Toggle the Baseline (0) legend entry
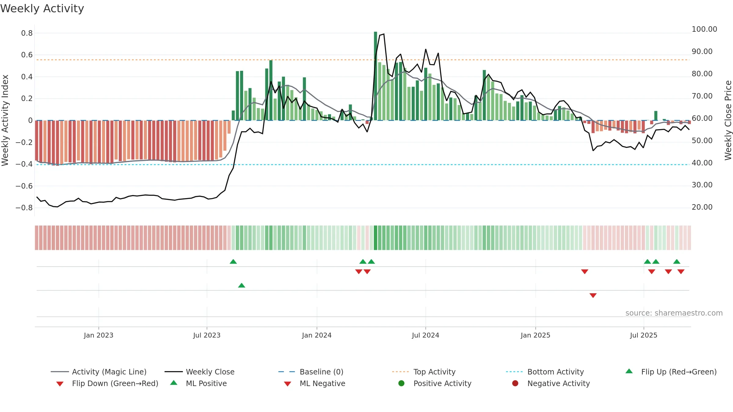The width and height of the screenshot is (733, 412). (x=311, y=372)
